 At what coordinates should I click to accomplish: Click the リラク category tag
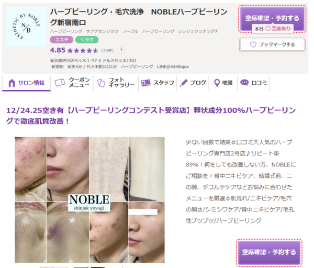(x=87, y=40)
